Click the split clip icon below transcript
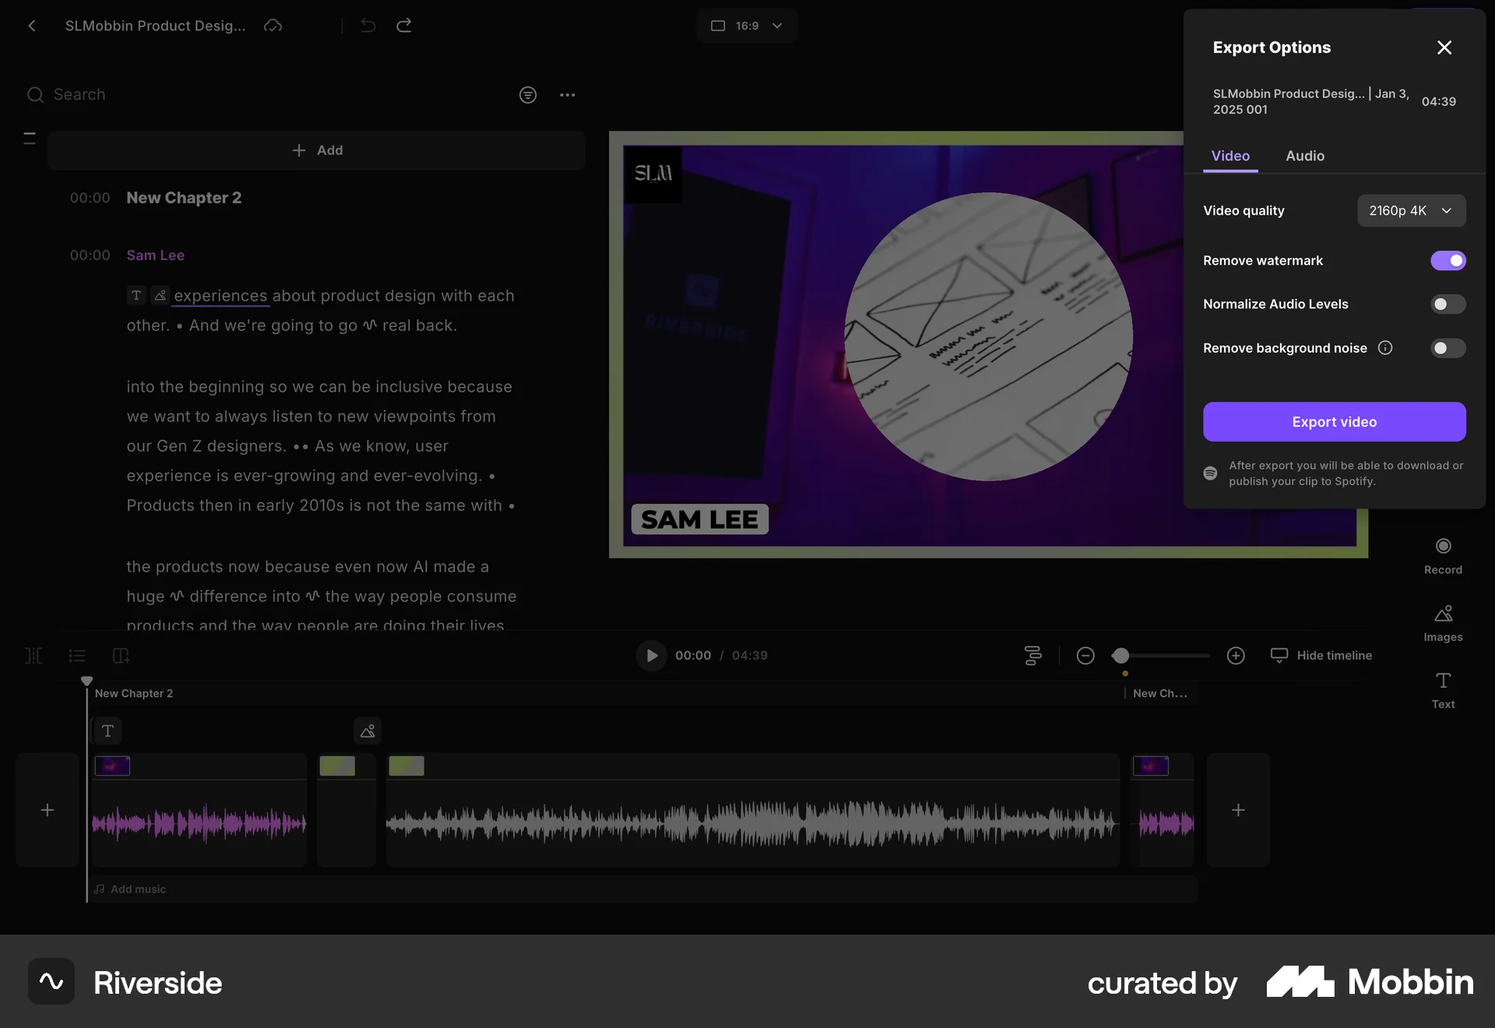The image size is (1495, 1028). pos(33,656)
